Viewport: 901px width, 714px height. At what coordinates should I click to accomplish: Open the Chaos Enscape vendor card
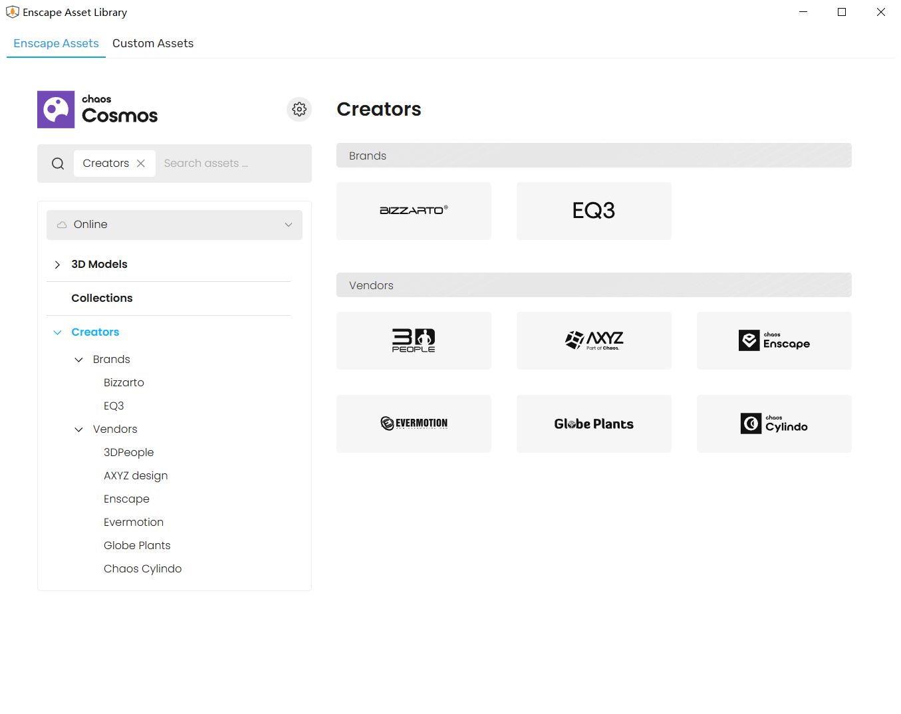774,340
